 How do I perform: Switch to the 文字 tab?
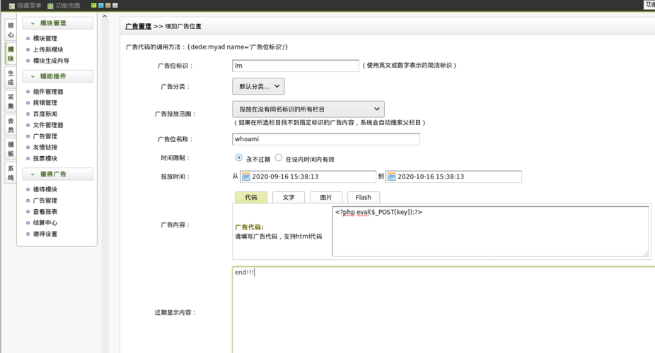(x=289, y=198)
